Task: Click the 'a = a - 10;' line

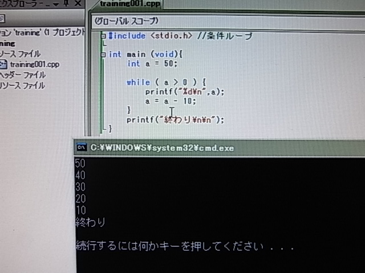Action: coord(171,101)
